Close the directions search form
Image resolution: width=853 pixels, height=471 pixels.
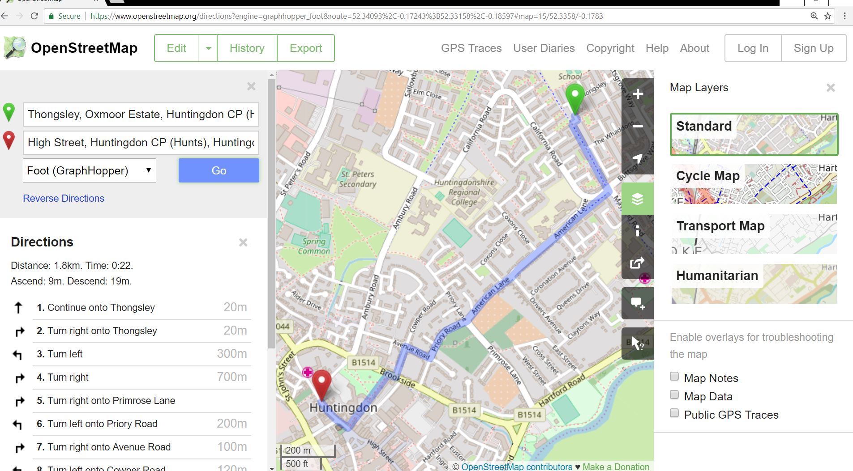[251, 86]
